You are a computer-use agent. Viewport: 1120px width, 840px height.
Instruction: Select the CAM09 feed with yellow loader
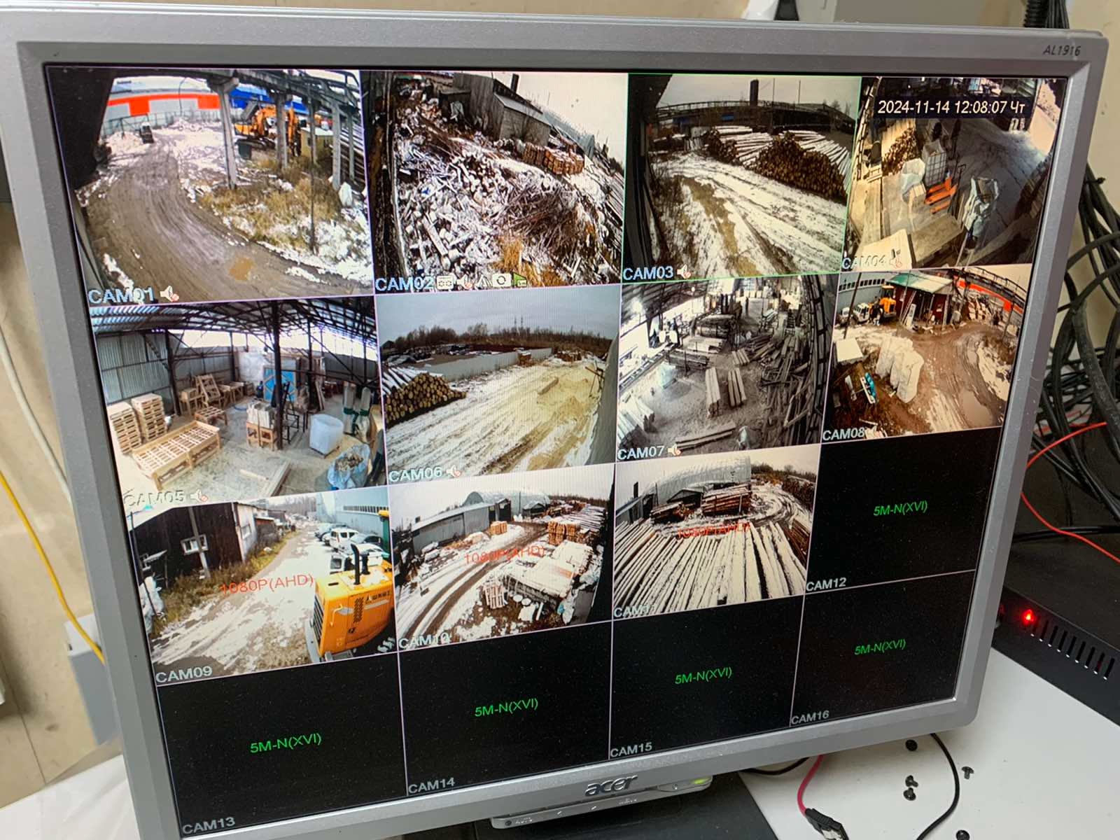(269, 581)
